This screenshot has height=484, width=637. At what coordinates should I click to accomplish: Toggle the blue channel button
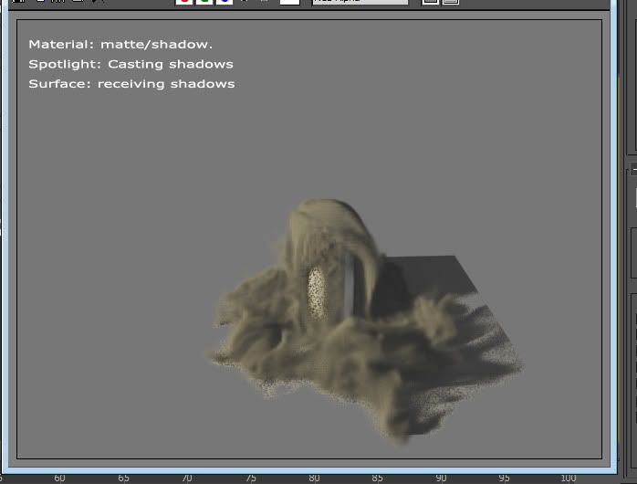[x=224, y=3]
